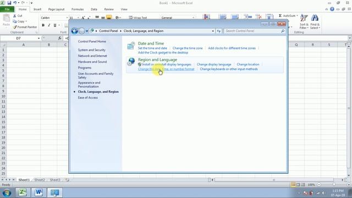This screenshot has width=352, height=198.
Task: Click Add the Clock gadget to desktop
Action: click(x=163, y=53)
